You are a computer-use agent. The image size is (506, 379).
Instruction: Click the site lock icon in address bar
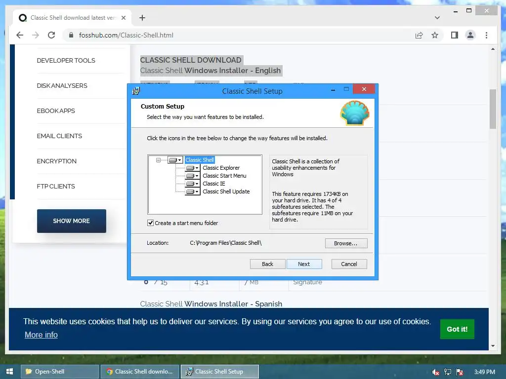click(x=71, y=35)
